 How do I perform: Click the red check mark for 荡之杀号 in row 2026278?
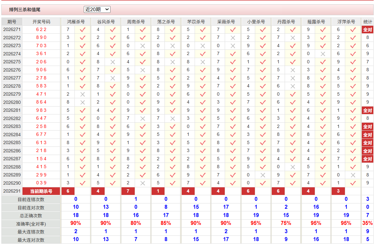click(x=173, y=86)
